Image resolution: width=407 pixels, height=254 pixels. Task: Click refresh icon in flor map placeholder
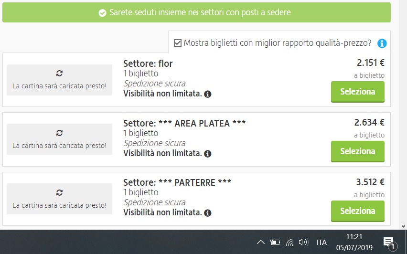59,74
